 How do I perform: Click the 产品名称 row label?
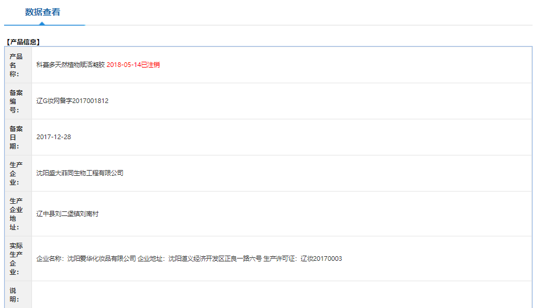[16, 65]
